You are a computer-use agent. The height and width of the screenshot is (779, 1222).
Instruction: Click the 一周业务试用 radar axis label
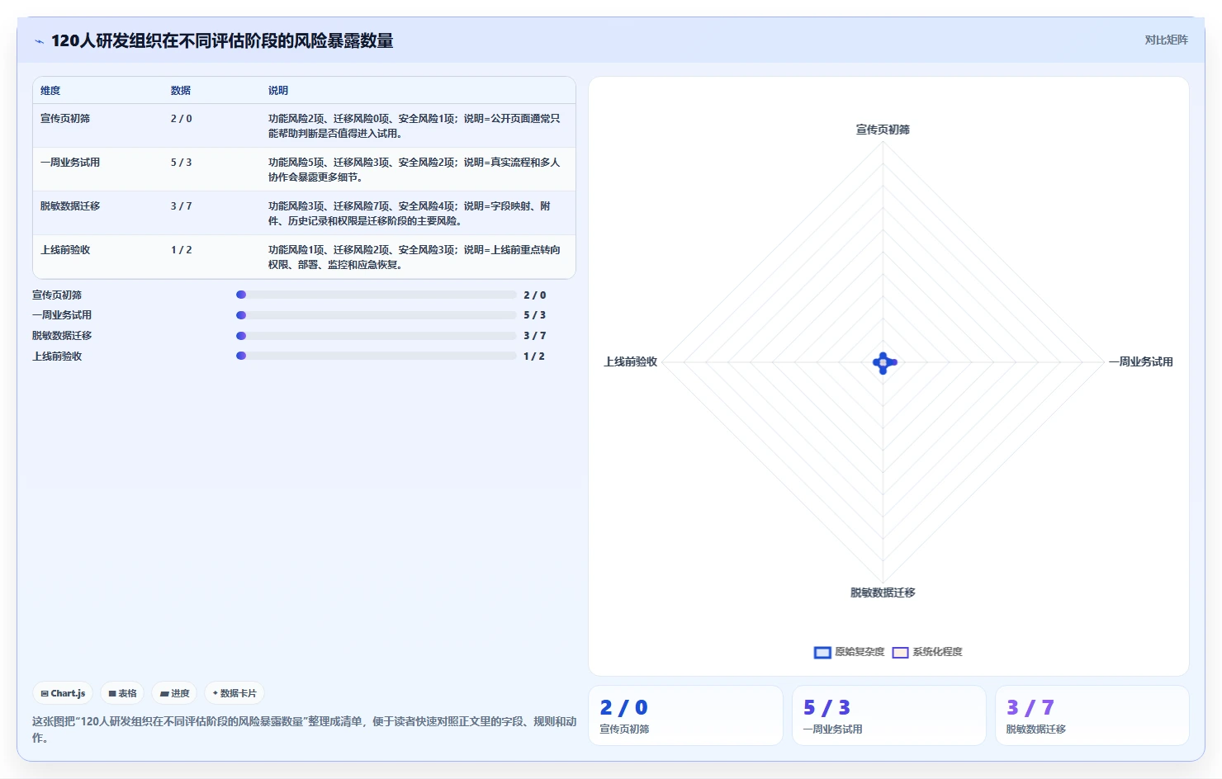point(1140,361)
